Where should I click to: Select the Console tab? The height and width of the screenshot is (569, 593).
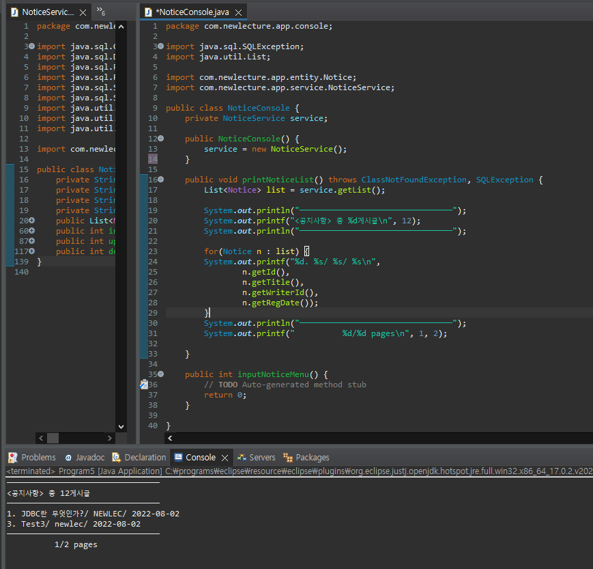(200, 457)
